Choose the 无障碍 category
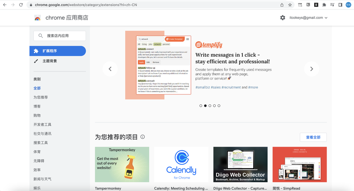Image resolution: width=354 pixels, height=191 pixels. point(39,161)
